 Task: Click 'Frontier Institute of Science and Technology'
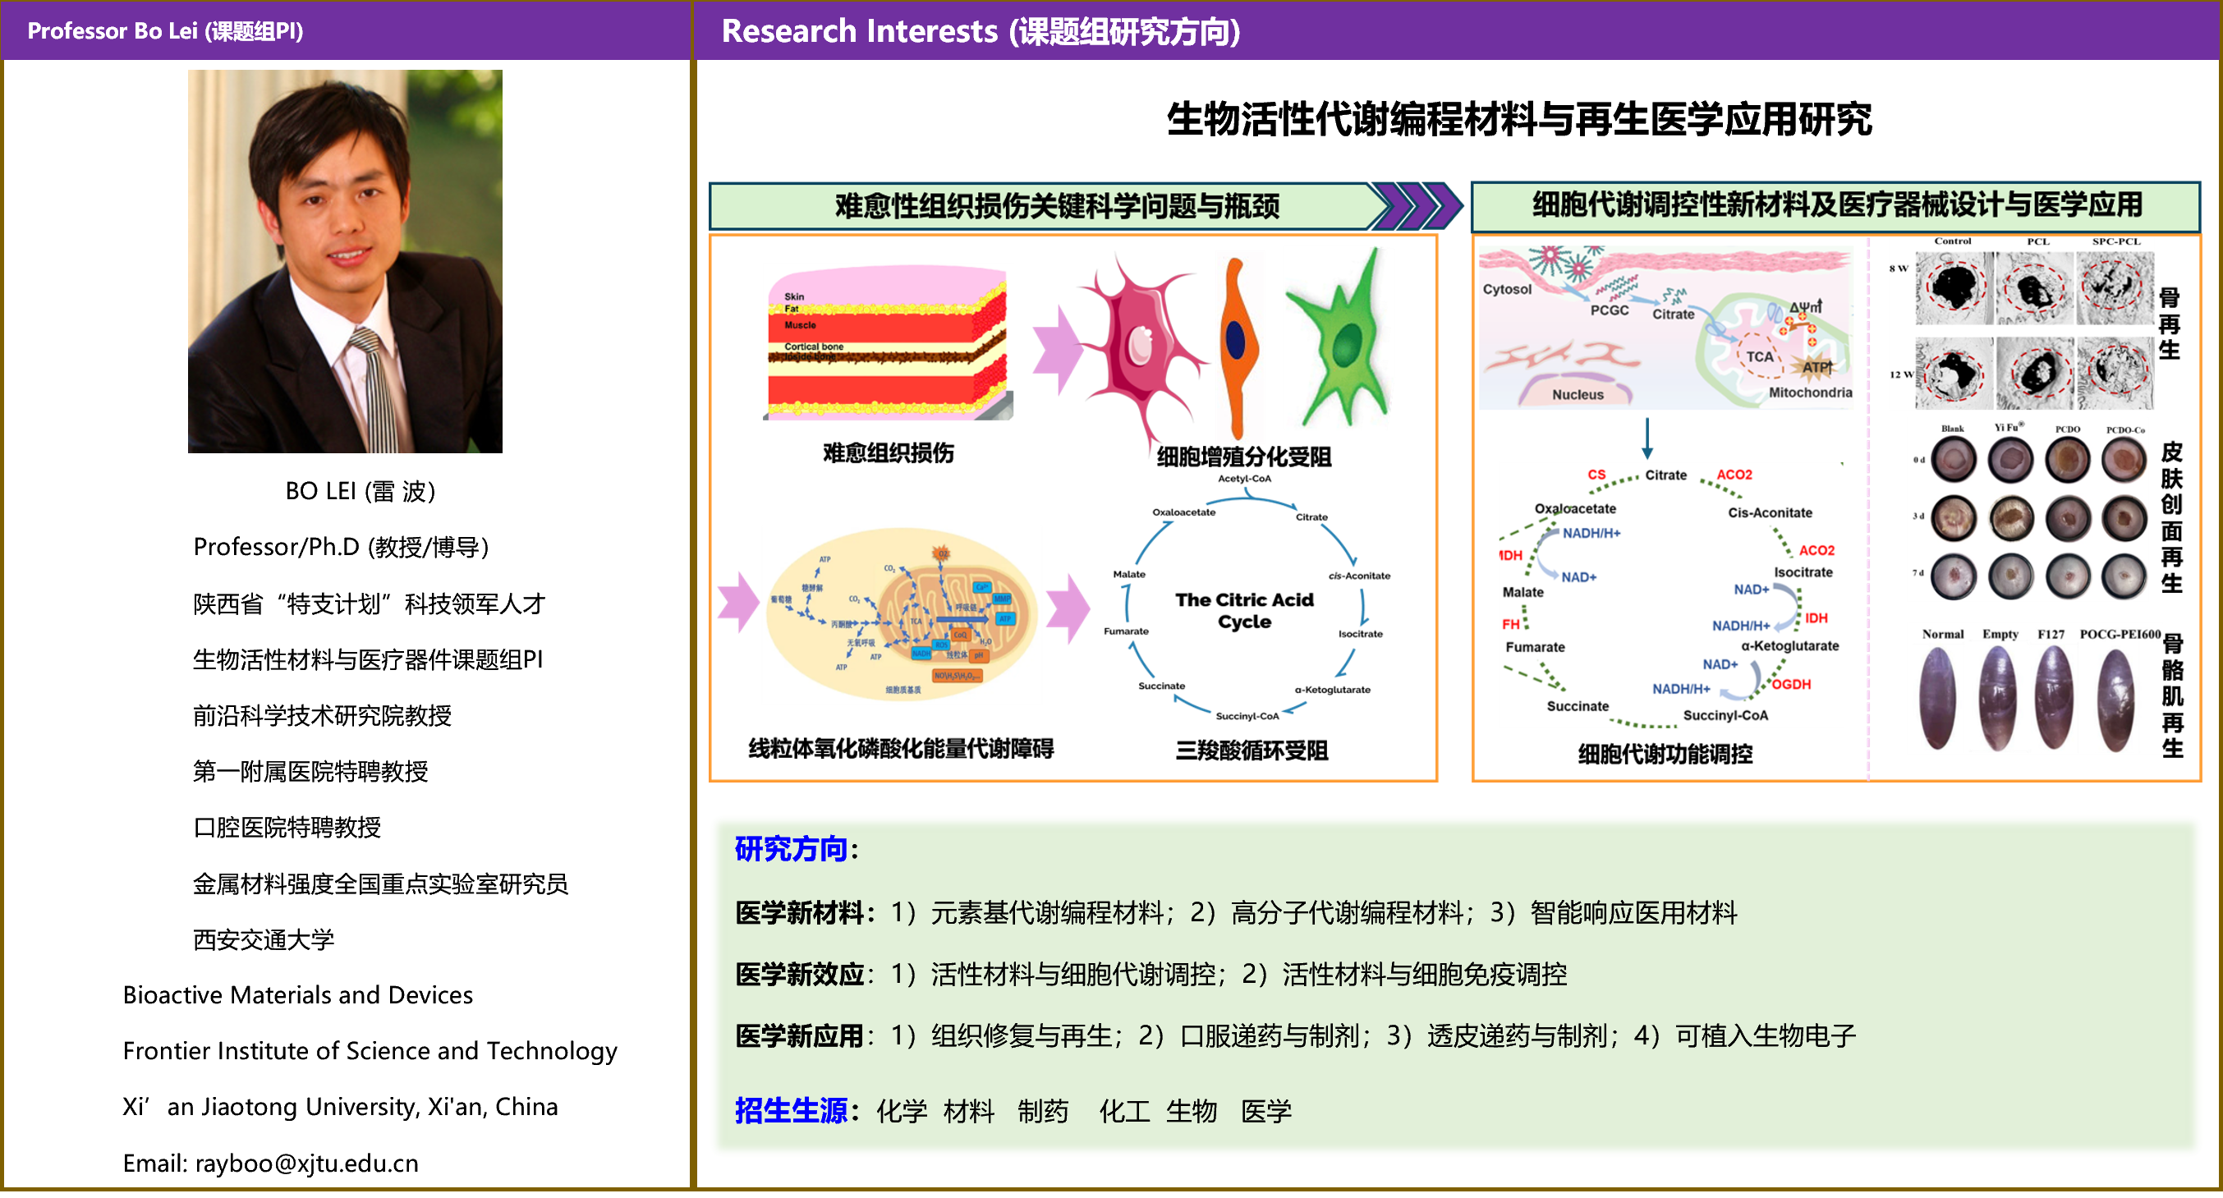370,1051
